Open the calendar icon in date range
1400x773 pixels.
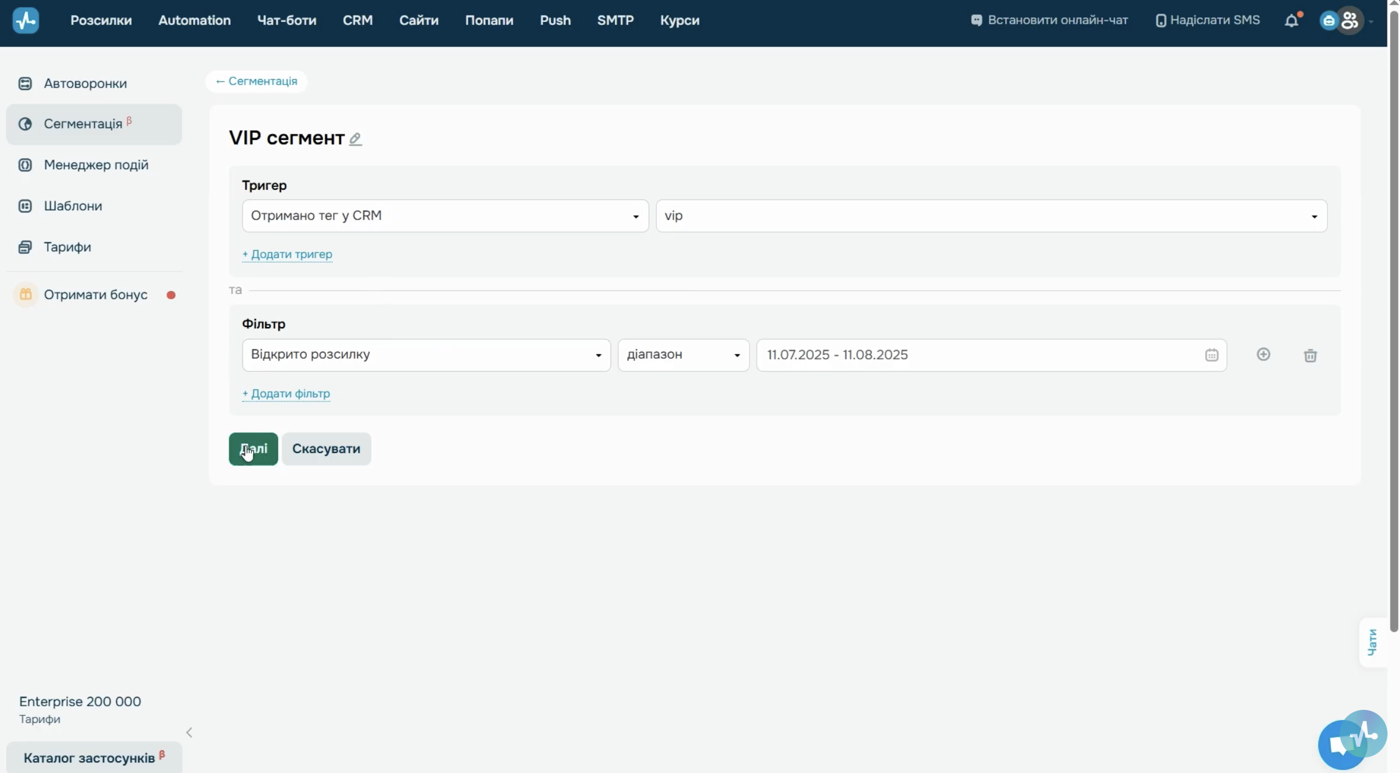[1211, 356]
